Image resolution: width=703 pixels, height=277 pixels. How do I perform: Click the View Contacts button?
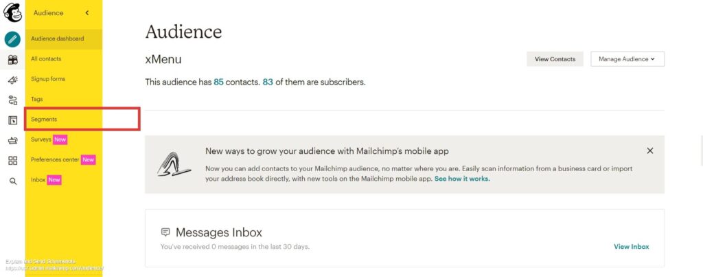(x=555, y=59)
